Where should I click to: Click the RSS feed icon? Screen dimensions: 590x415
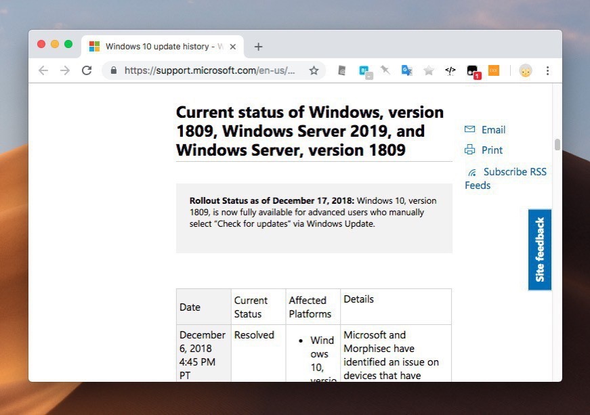[x=472, y=173]
